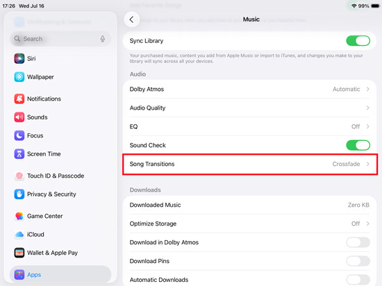Open Song Transitions chevron
Image resolution: width=382 pixels, height=286 pixels.
[368, 164]
